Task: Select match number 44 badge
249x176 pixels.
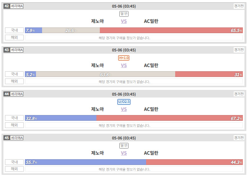Action: click(x=7, y=94)
